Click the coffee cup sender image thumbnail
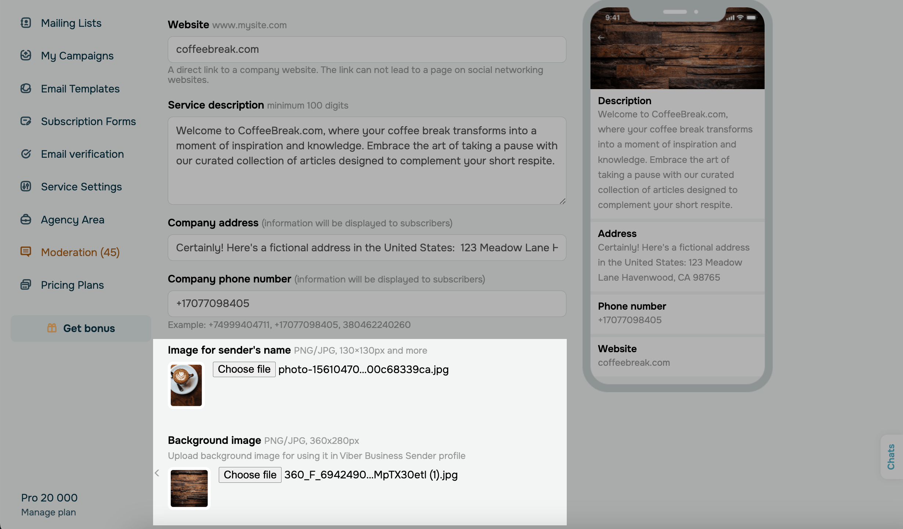This screenshot has width=903, height=529. [186, 385]
